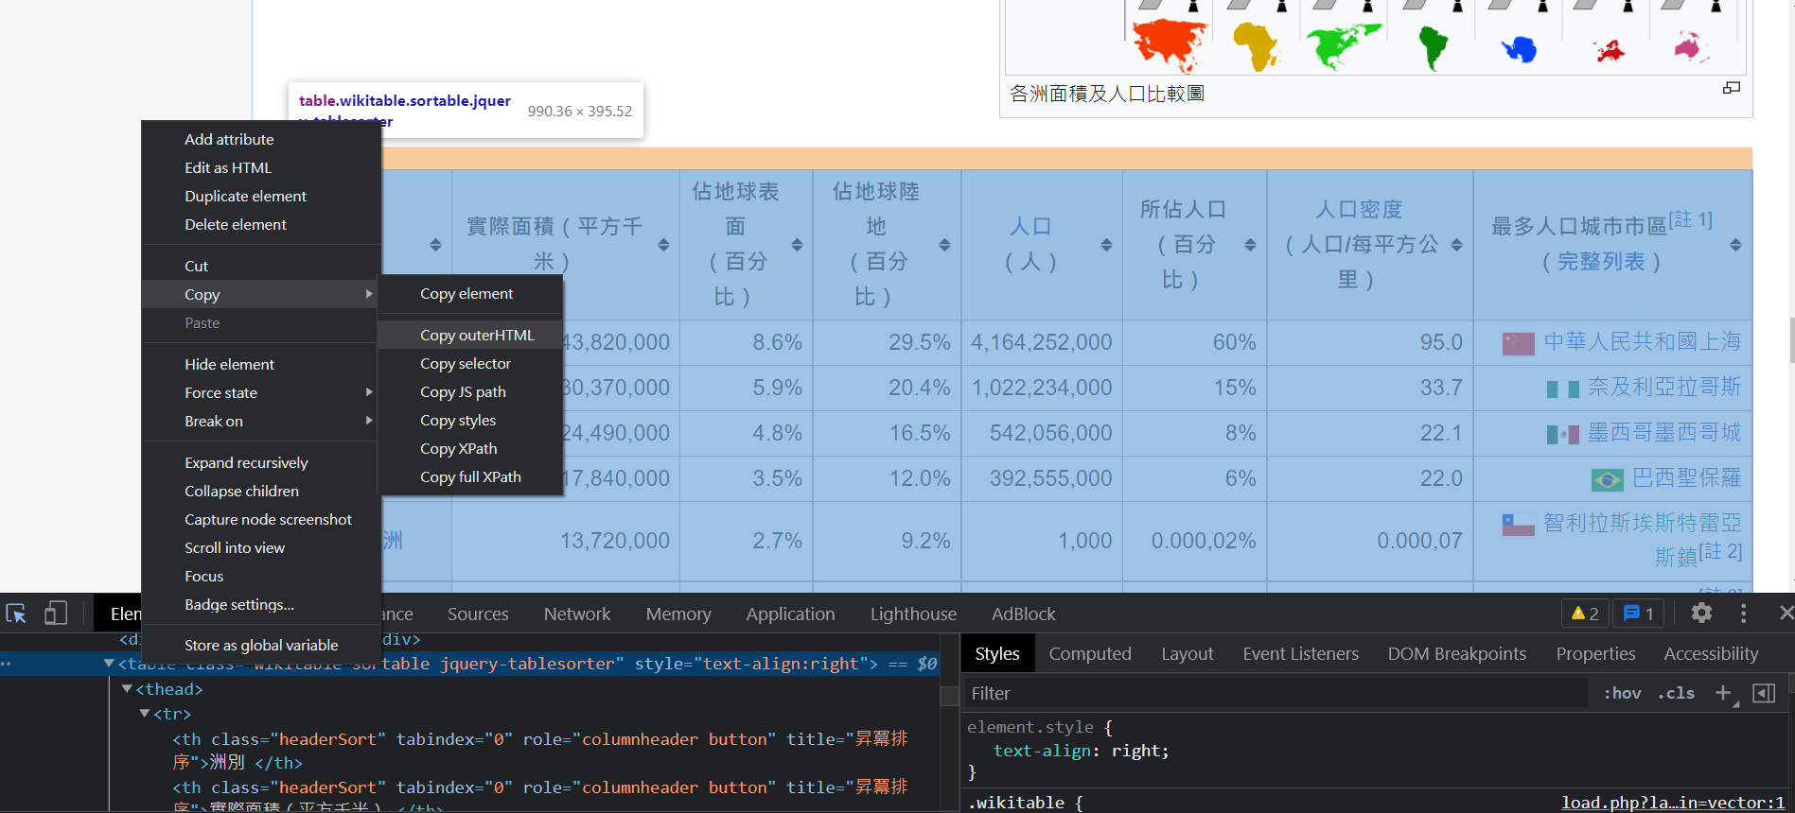Click the blue messages count badge
1795x813 pixels.
click(x=1639, y=614)
